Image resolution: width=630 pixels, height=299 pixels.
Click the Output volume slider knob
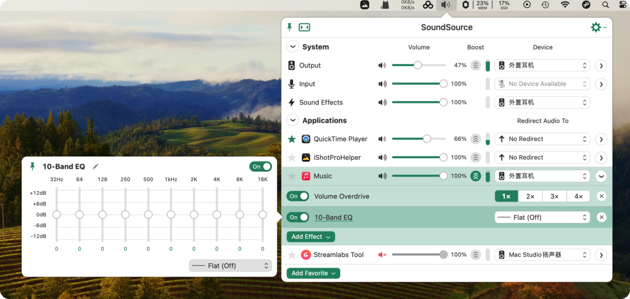pyautogui.click(x=417, y=66)
